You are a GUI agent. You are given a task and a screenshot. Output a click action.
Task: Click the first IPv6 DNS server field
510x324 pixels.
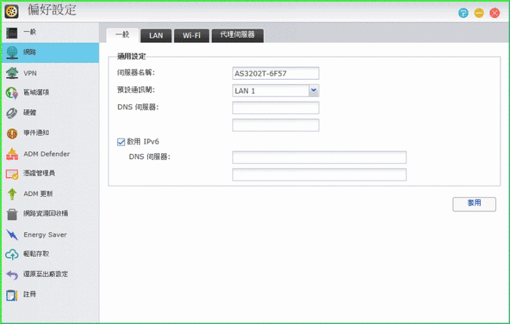(x=319, y=157)
